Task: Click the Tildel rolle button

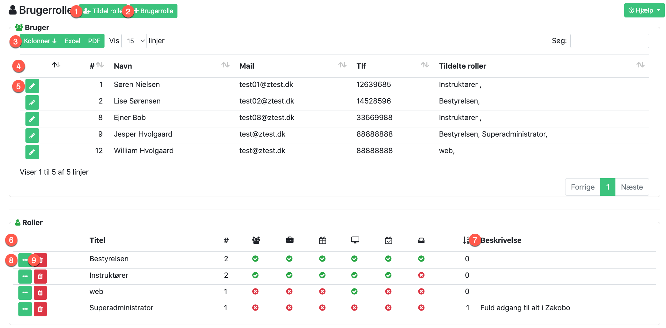Action: pyautogui.click(x=103, y=11)
